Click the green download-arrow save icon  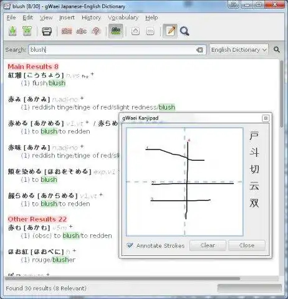[x=12, y=31]
